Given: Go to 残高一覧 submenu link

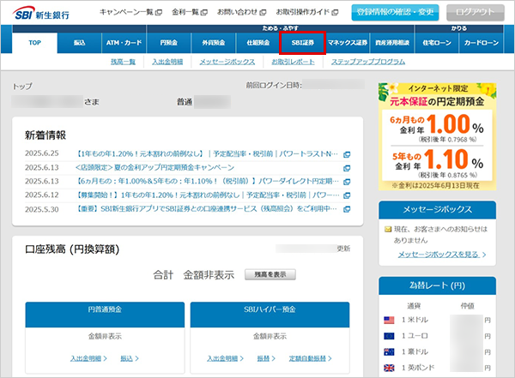Looking at the screenshot, I should (123, 62).
